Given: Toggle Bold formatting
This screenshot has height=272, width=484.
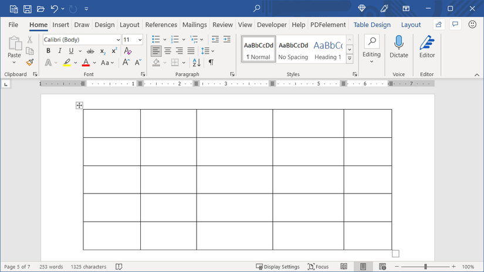Looking at the screenshot, I should coord(49,51).
